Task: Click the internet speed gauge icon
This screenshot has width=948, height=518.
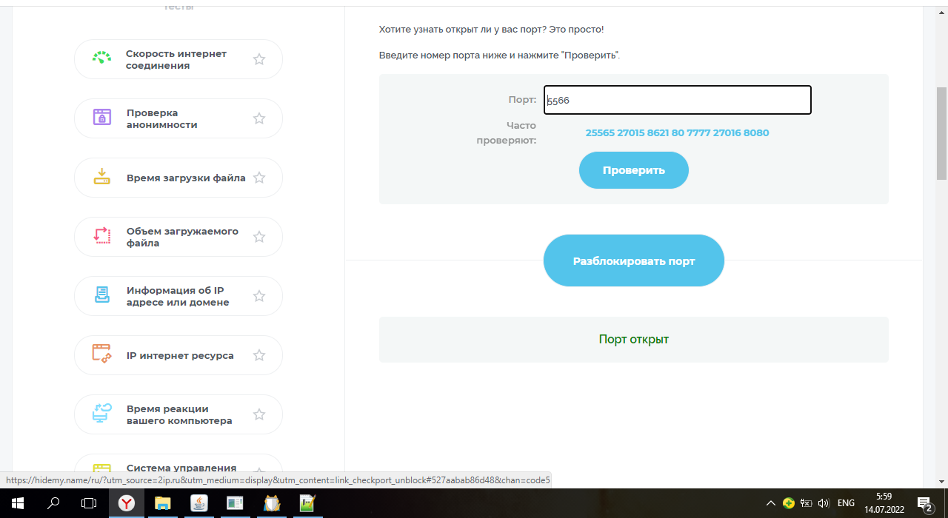Action: tap(101, 59)
